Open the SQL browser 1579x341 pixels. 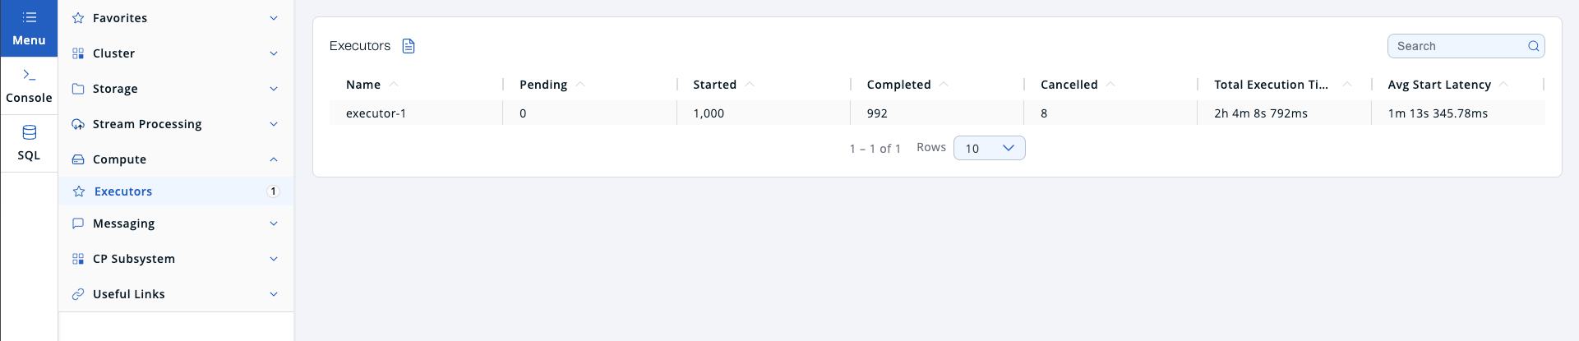coord(29,143)
